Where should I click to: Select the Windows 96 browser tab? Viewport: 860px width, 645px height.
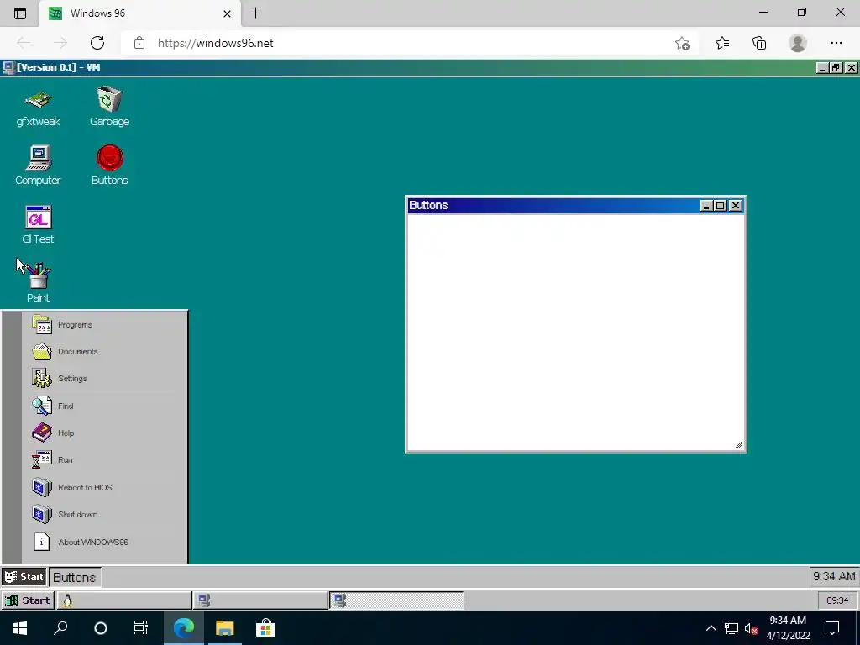pos(140,13)
